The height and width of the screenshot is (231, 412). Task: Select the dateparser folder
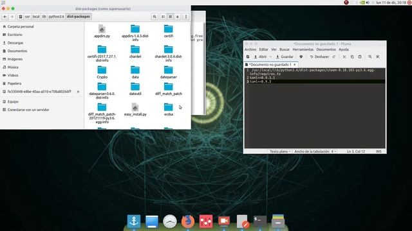[169, 73]
